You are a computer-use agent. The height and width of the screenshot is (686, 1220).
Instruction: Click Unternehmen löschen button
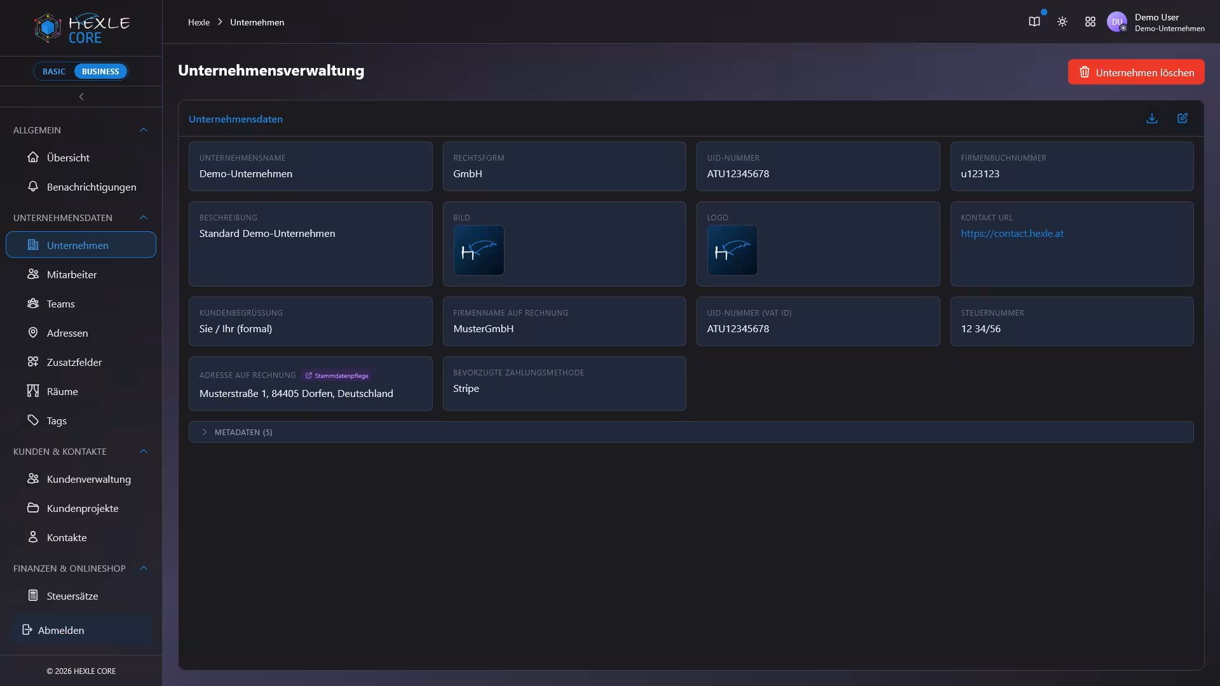pos(1136,72)
